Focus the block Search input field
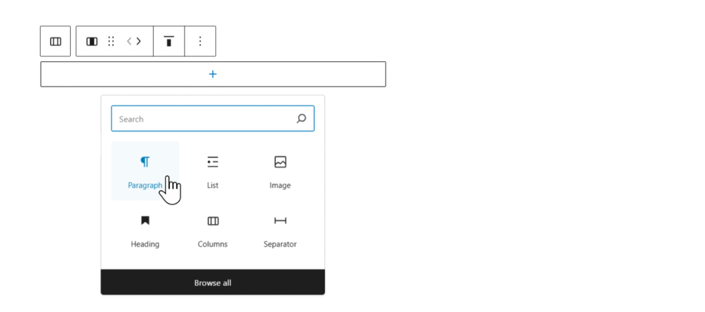This screenshot has height=312, width=705. tap(203, 119)
